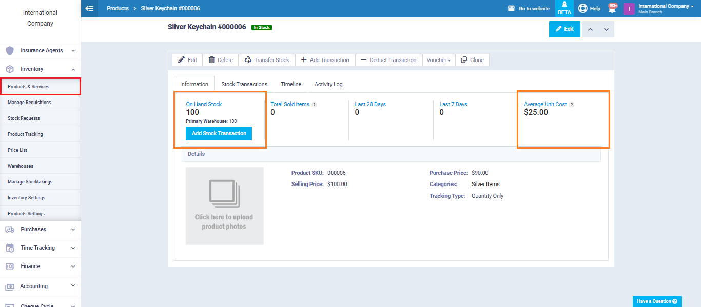Go to the next product arrow
This screenshot has height=307, width=701.
[x=606, y=29]
